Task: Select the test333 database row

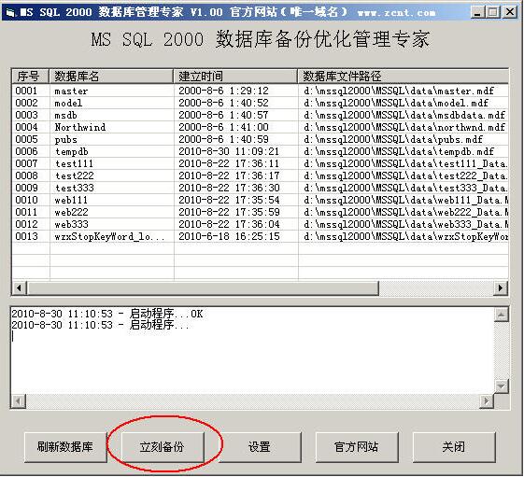Action: [x=260, y=188]
